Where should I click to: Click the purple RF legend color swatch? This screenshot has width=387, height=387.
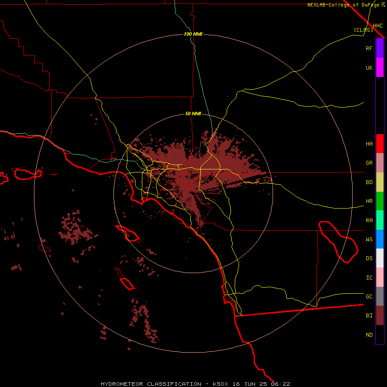coord(380,48)
